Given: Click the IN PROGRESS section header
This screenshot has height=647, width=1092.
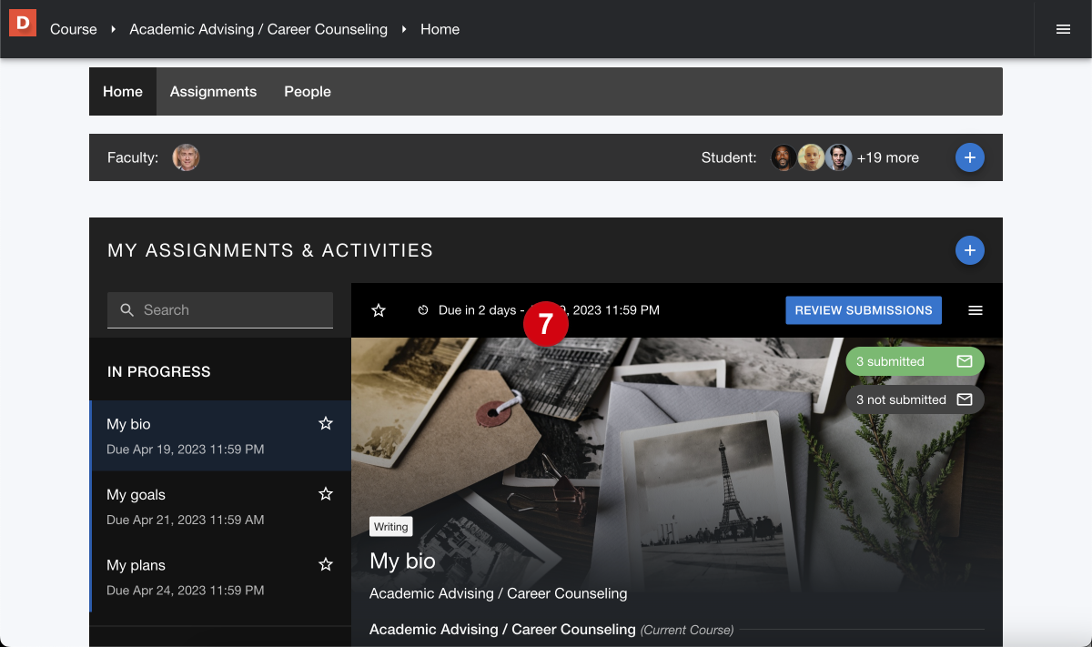Looking at the screenshot, I should 159,371.
